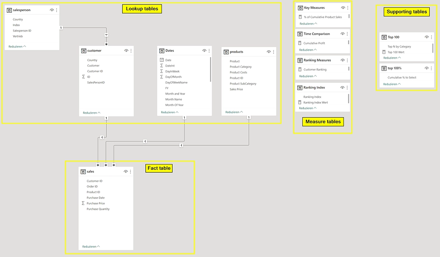Viewport: 440px width, 257px height.
Task: Click the Dates table field list scrollbar
Action: (210, 69)
